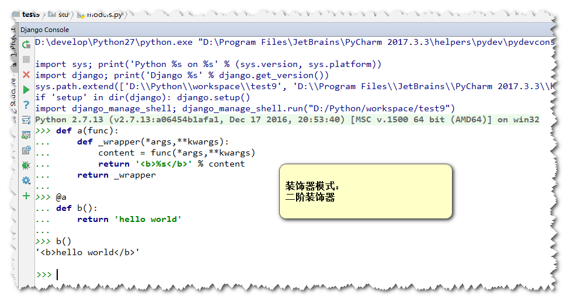Viewport: 567px width, 300px height.
Task: Toggle soft-wrap icon in console toolbar
Action: (26, 120)
